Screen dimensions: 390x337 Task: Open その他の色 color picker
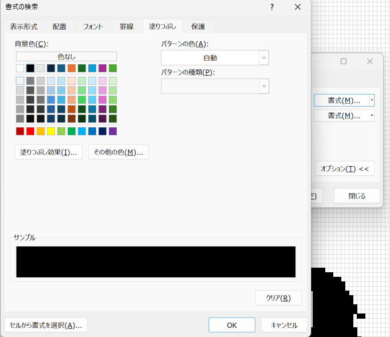click(x=118, y=152)
